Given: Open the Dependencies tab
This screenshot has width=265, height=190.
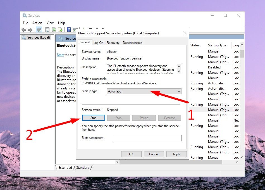Looking at the screenshot, I should (132, 43).
